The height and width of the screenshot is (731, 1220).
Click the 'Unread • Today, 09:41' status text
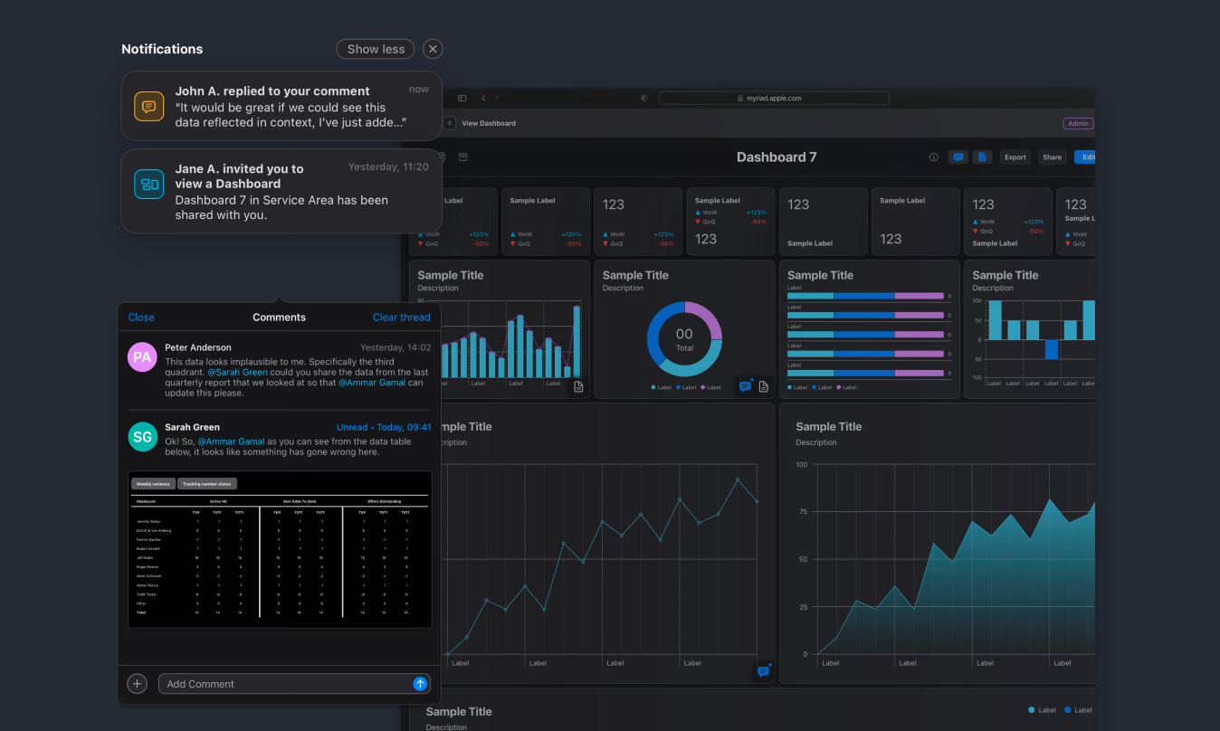coord(384,427)
